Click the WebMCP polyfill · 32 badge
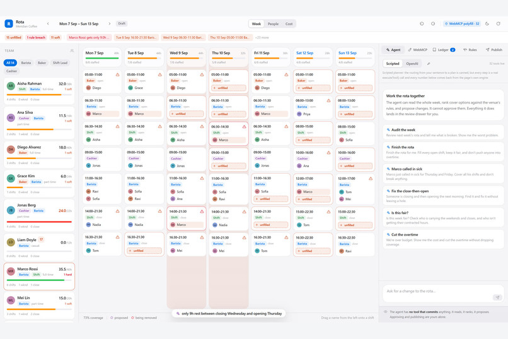The height and width of the screenshot is (339, 508). pyautogui.click(x=462, y=24)
